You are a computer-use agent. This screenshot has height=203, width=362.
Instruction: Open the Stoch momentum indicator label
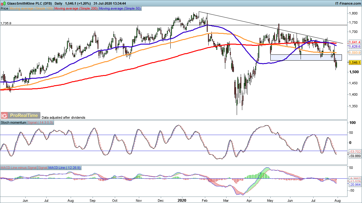pyautogui.click(x=14, y=122)
